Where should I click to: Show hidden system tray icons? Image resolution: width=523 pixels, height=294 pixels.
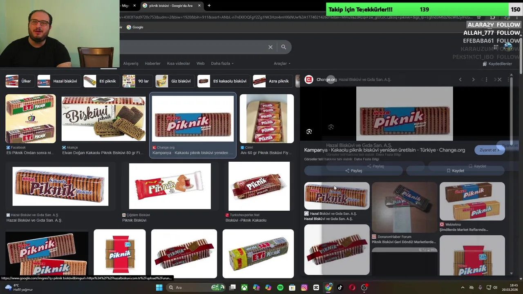(463, 287)
